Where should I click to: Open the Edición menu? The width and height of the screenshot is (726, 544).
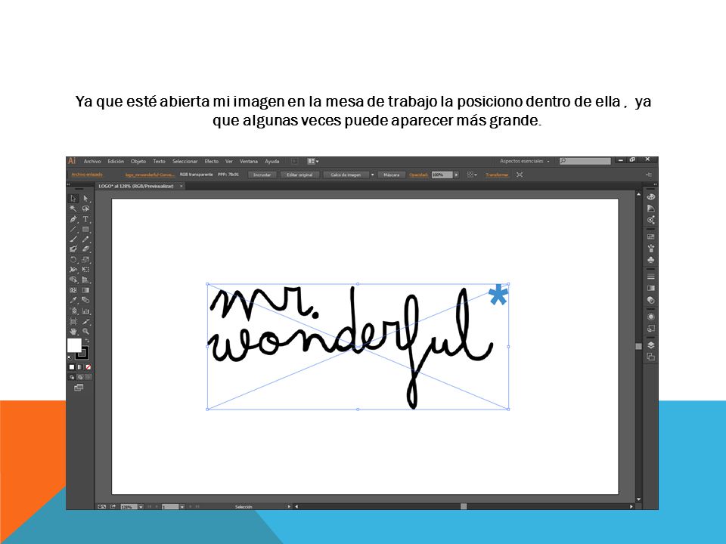[116, 162]
